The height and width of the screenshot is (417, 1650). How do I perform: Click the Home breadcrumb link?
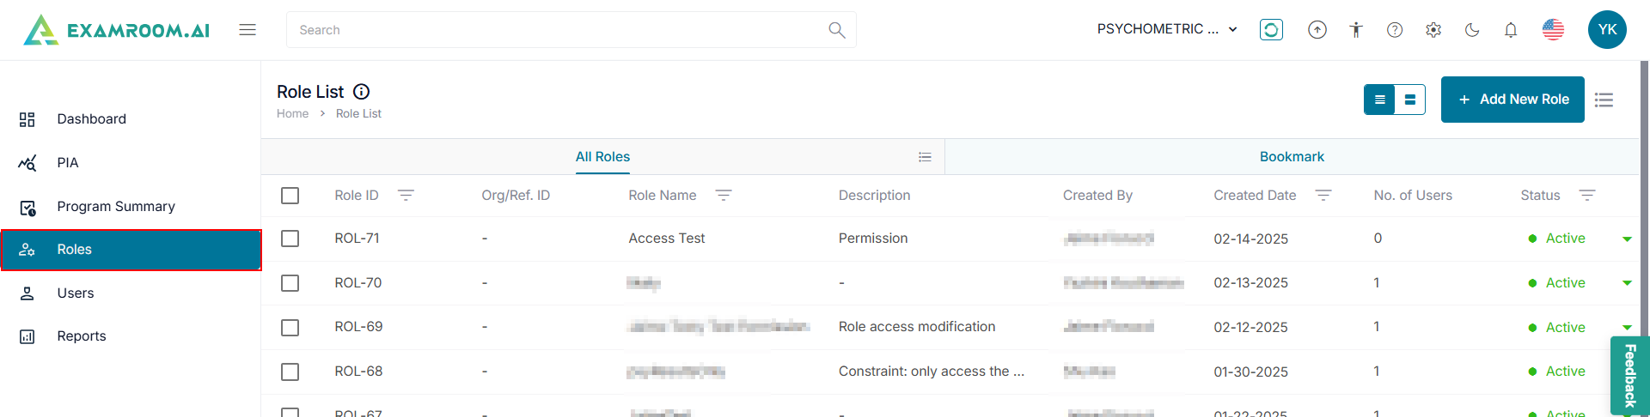(x=292, y=114)
